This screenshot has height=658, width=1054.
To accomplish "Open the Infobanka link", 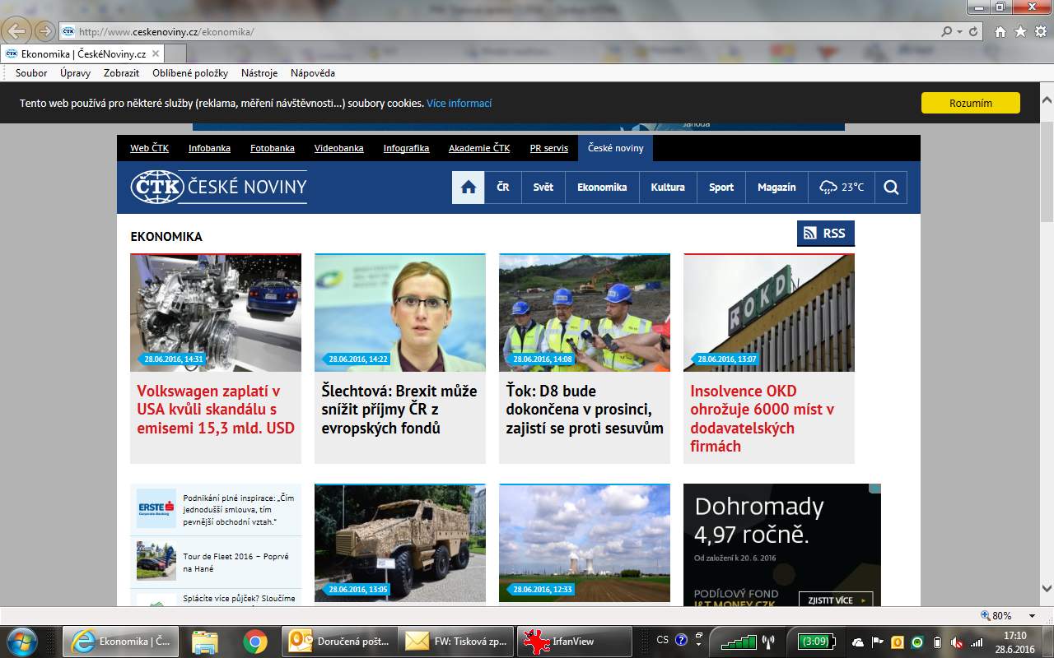I will tap(209, 148).
